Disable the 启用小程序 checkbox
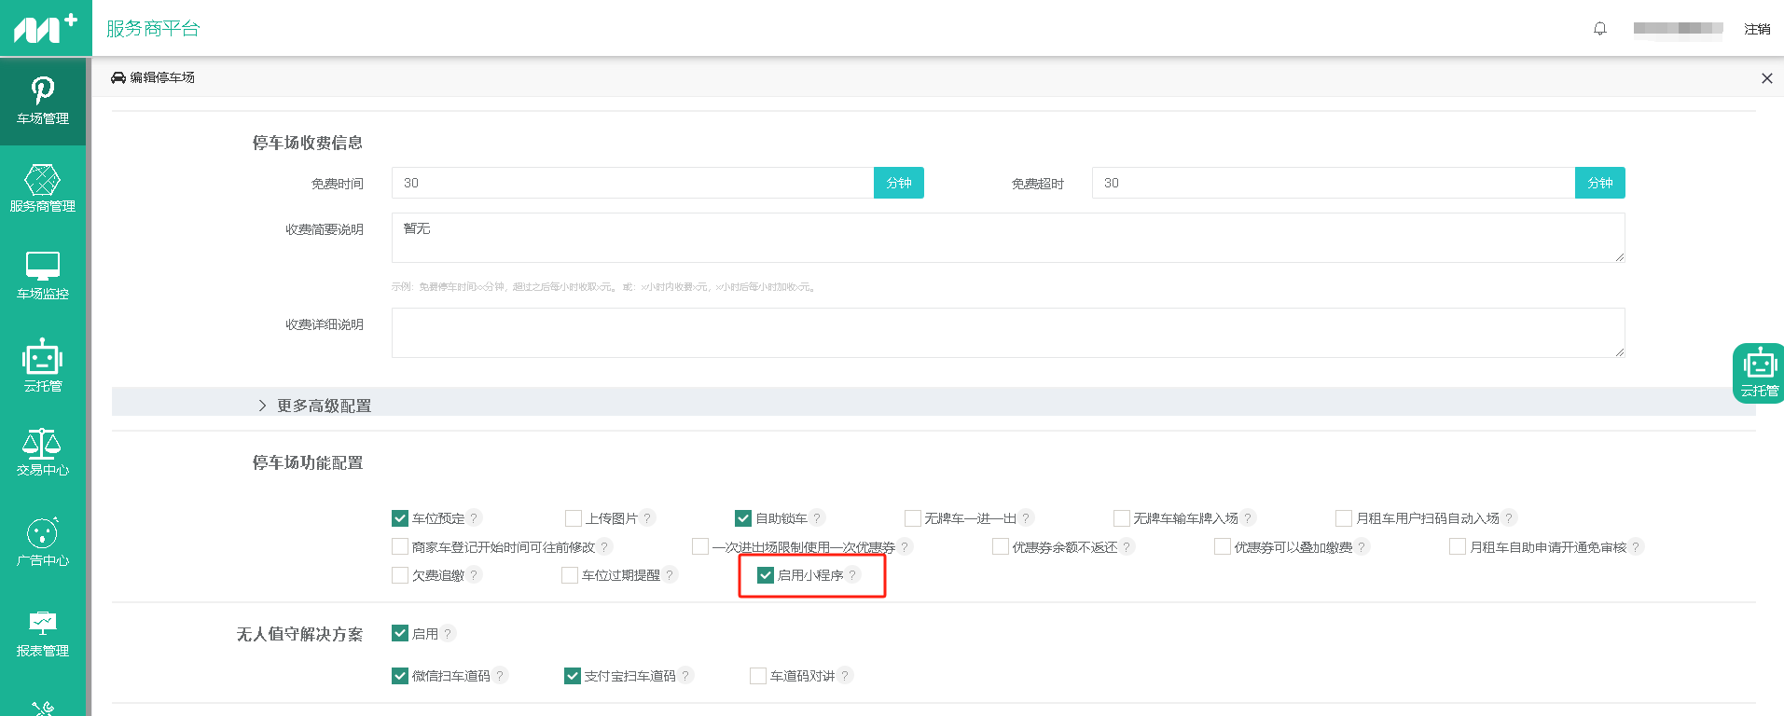The width and height of the screenshot is (1784, 716). pos(766,575)
